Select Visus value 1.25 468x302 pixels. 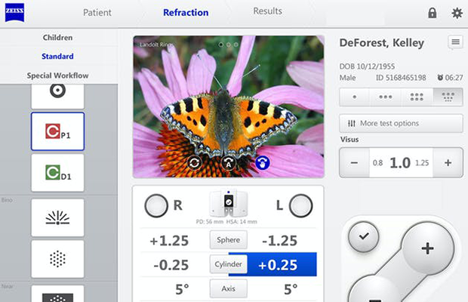(422, 163)
